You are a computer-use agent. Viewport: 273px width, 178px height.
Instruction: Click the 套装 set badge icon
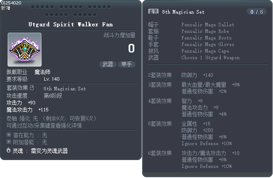[153, 11]
